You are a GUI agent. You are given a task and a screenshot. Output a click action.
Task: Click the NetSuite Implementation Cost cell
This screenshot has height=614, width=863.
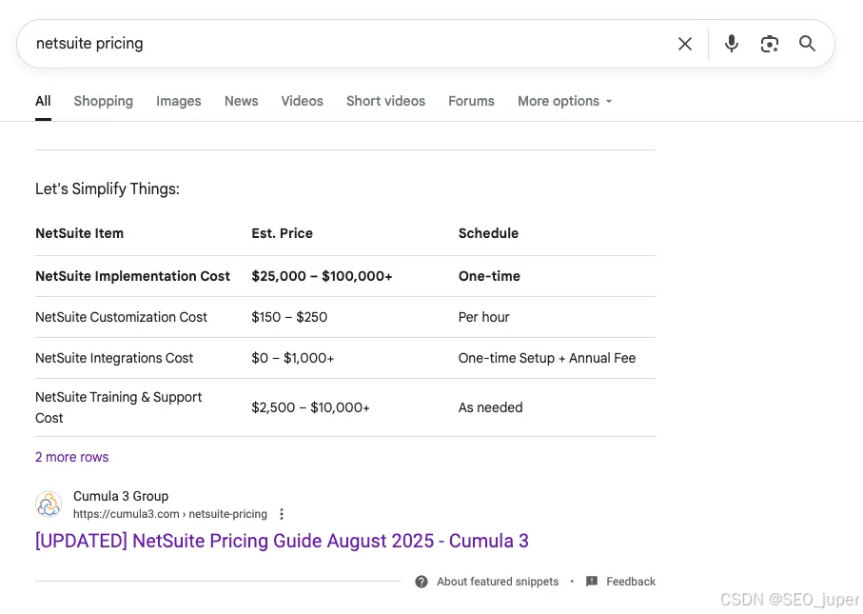(132, 276)
